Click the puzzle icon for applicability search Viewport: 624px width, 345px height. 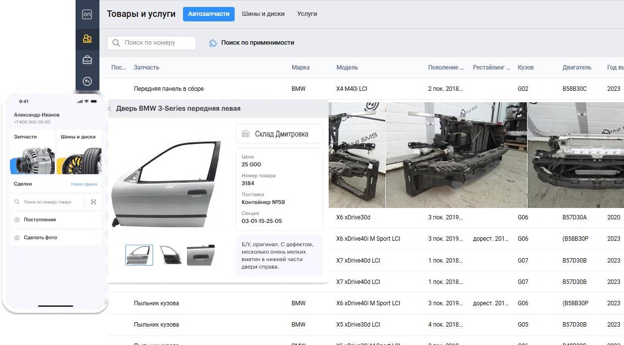pos(213,43)
